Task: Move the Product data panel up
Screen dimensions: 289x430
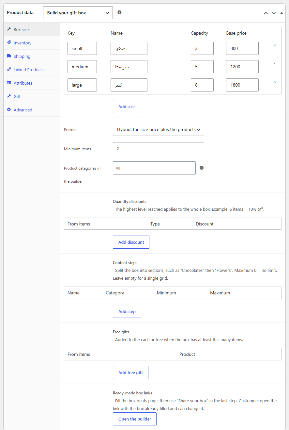Action: (x=266, y=13)
